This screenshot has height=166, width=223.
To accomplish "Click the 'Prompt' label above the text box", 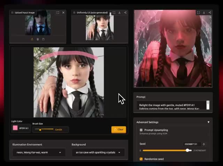I will pyautogui.click(x=141, y=97).
